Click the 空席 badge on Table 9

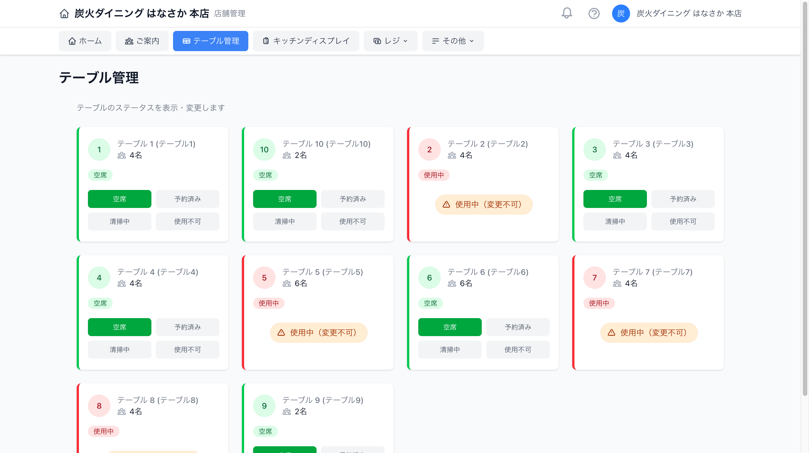point(265,431)
